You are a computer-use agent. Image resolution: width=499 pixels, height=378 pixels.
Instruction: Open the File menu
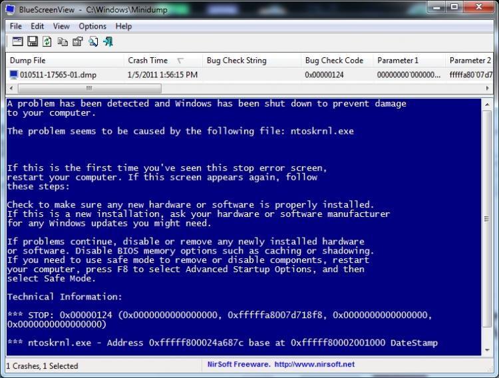[15, 26]
